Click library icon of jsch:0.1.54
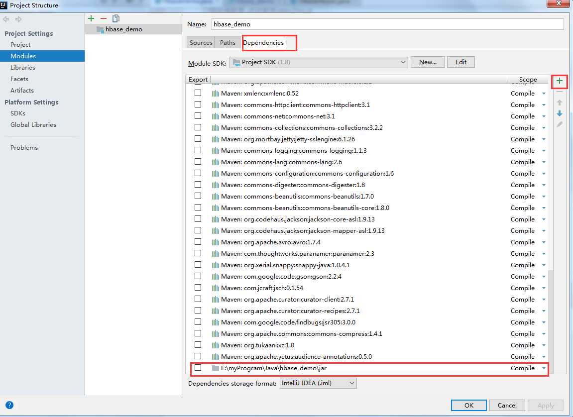The image size is (573, 417). click(x=215, y=288)
